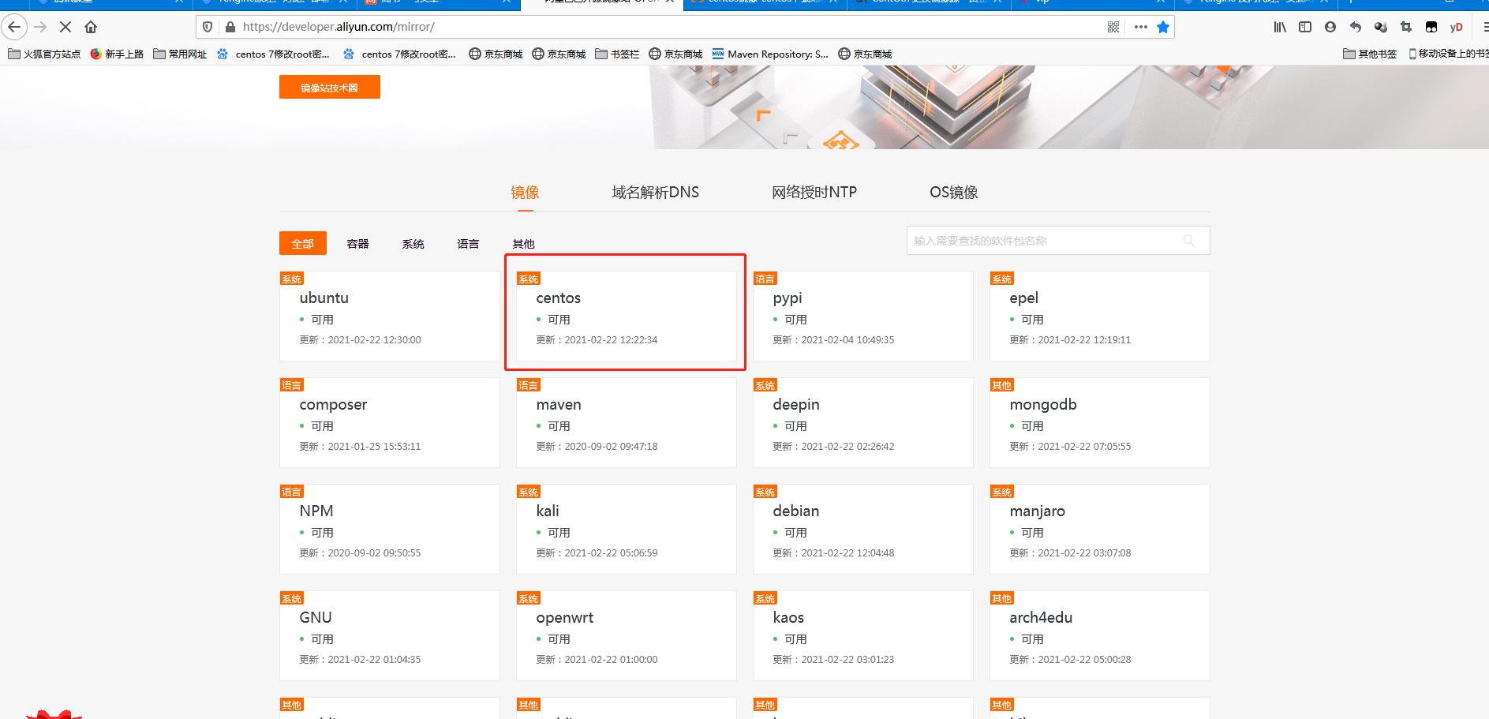Image resolution: width=1489 pixels, height=719 pixels.
Task: Switch to the 网络授时NTP tab
Action: click(814, 193)
